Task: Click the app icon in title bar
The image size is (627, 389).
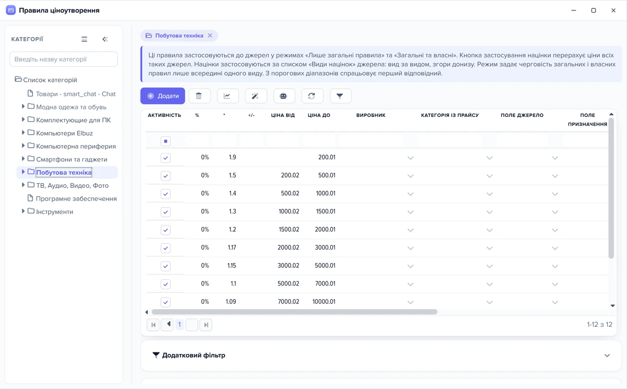Action: pyautogui.click(x=10, y=10)
